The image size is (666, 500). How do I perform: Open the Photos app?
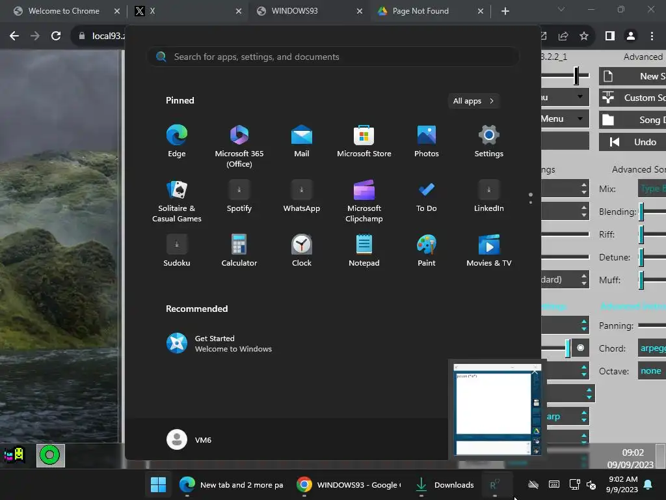pyautogui.click(x=427, y=141)
